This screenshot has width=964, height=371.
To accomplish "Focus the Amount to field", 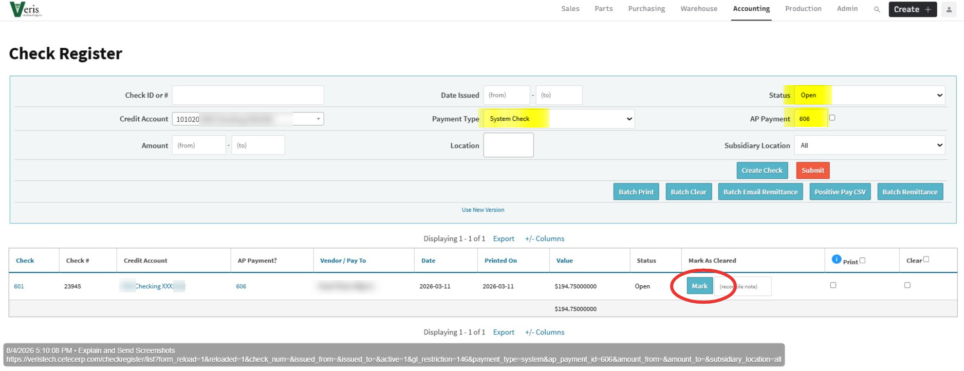I will [258, 145].
